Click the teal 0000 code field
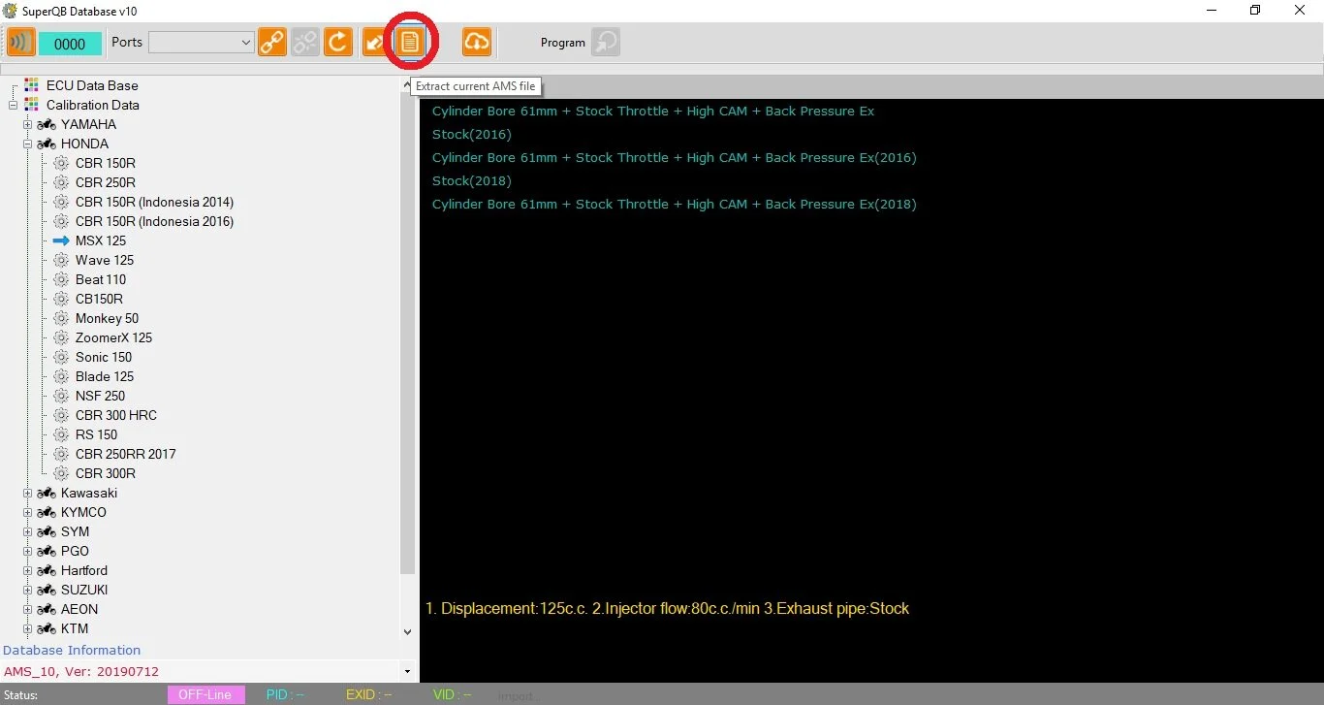The width and height of the screenshot is (1324, 705). pyautogui.click(x=70, y=44)
